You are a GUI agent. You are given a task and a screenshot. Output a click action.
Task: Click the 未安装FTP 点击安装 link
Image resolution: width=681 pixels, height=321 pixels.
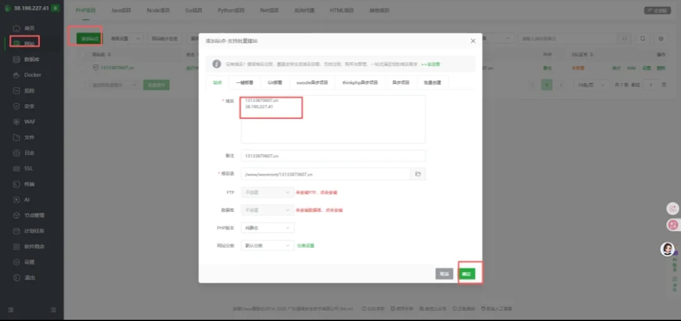point(316,192)
